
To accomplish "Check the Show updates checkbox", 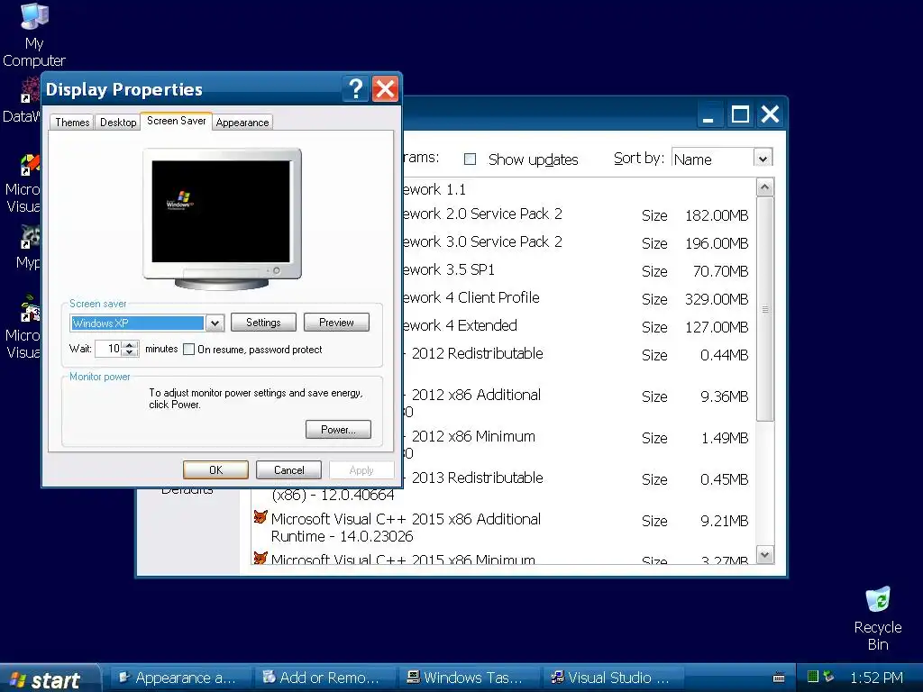I will [x=470, y=159].
